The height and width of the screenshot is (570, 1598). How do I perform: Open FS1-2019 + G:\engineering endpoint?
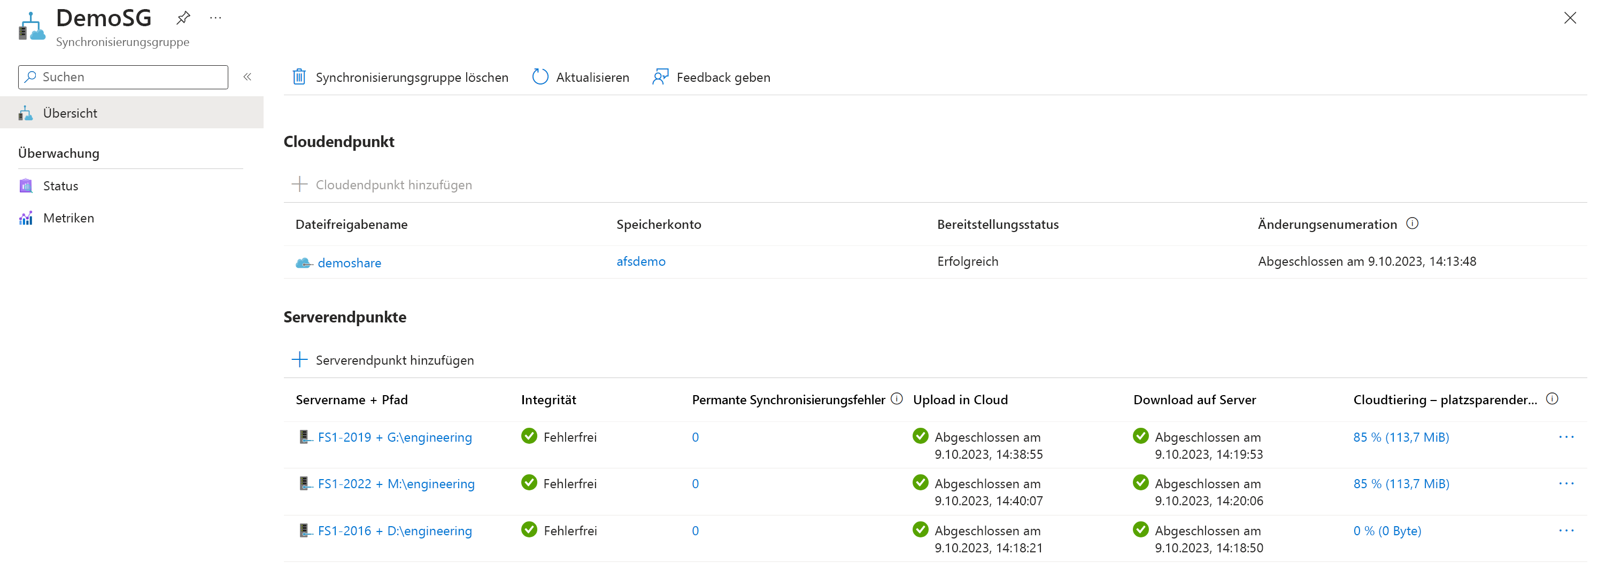pos(395,437)
